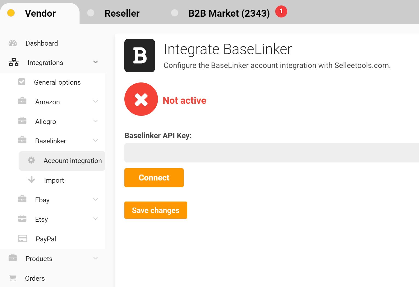Toggle the General options checkbox
This screenshot has width=419, height=287.
pos(22,82)
